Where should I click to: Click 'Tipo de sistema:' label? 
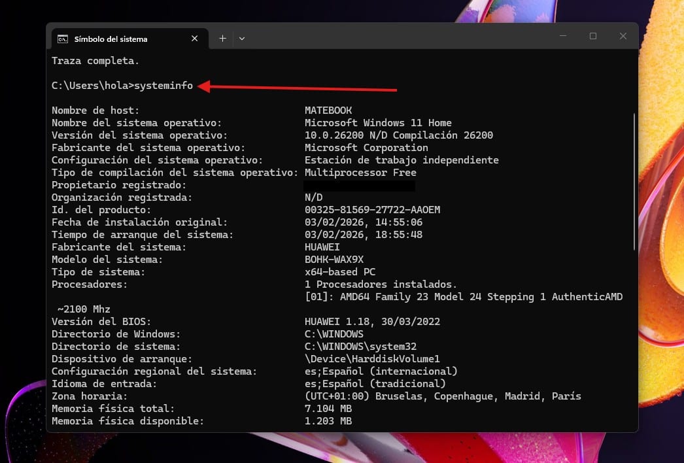(98, 272)
